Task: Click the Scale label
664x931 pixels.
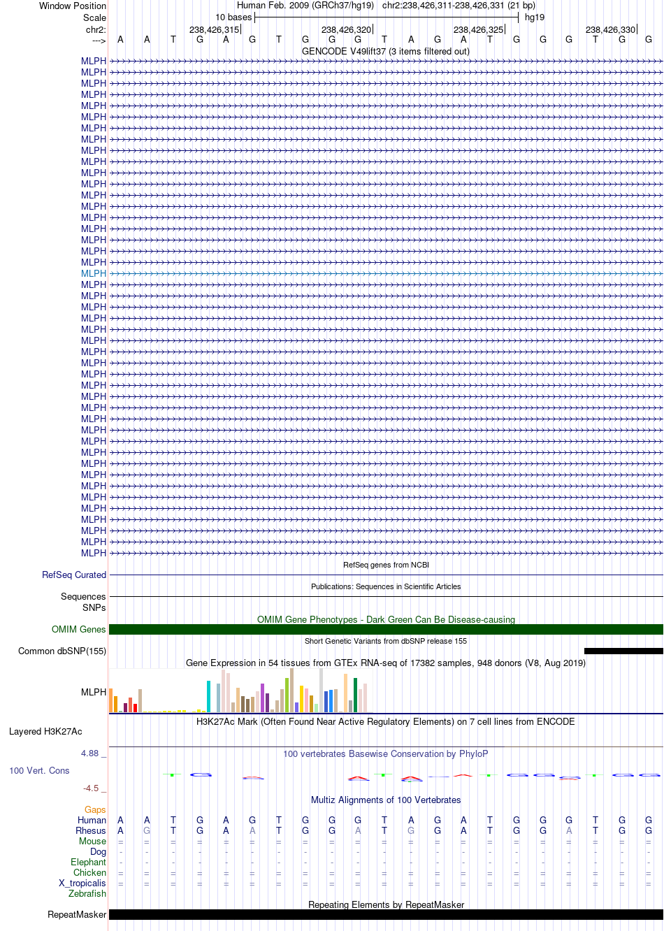Action: pyautogui.click(x=95, y=17)
